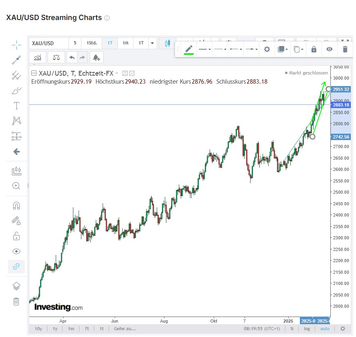This screenshot has width=356, height=337.
Task: Open the indicators menu
Action: click(38, 58)
